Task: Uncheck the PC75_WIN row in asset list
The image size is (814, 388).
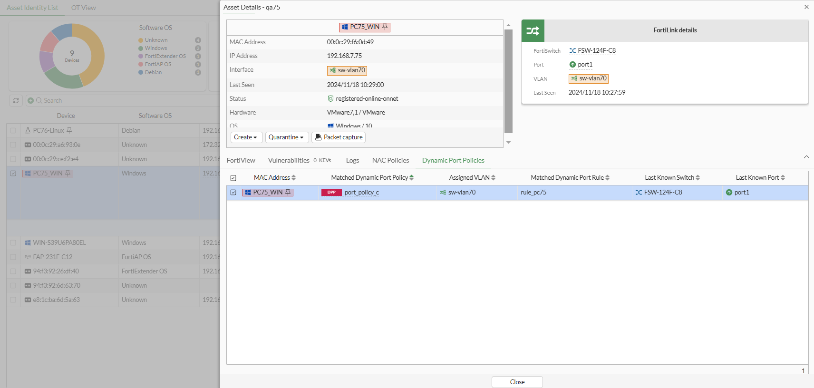Action: pyautogui.click(x=13, y=174)
